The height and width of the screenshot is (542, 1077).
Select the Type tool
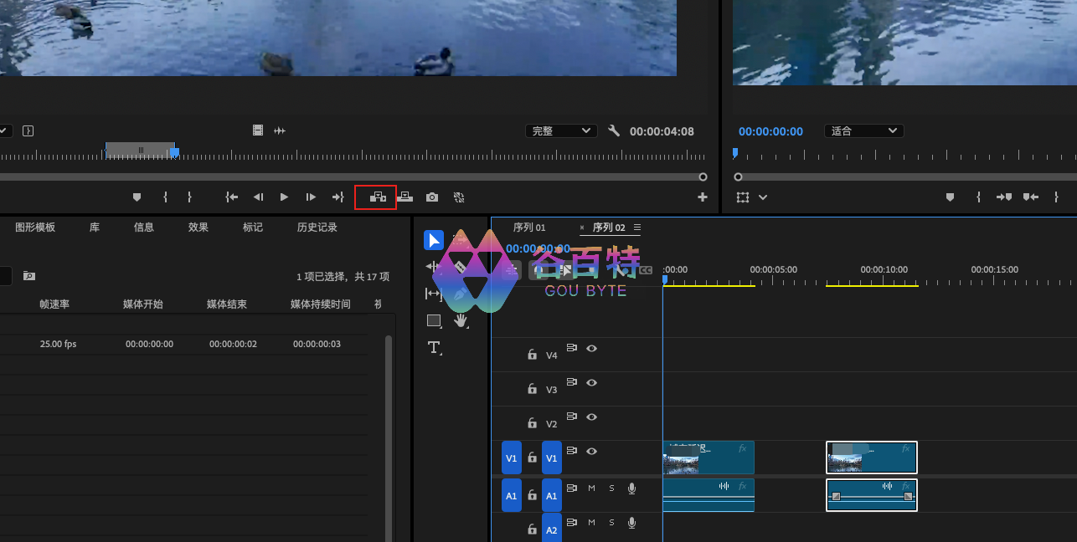(434, 348)
